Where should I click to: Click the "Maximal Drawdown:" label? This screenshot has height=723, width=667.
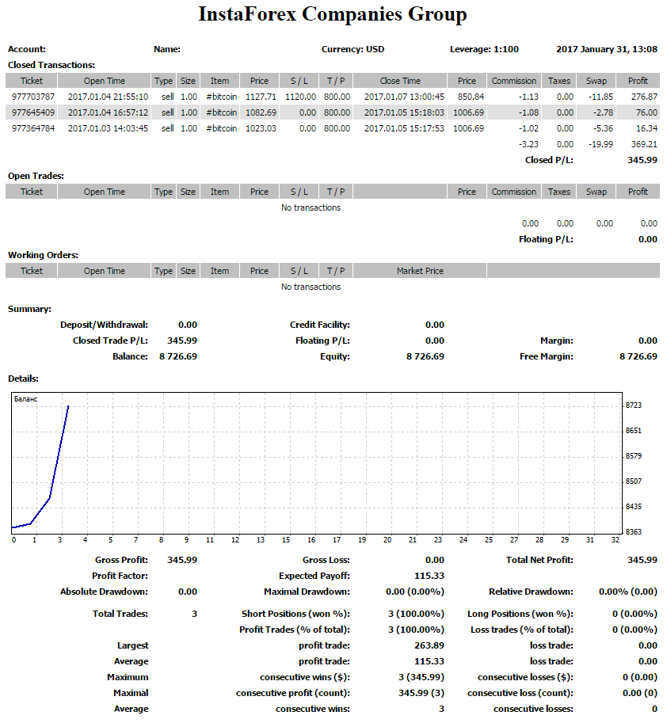tap(307, 592)
